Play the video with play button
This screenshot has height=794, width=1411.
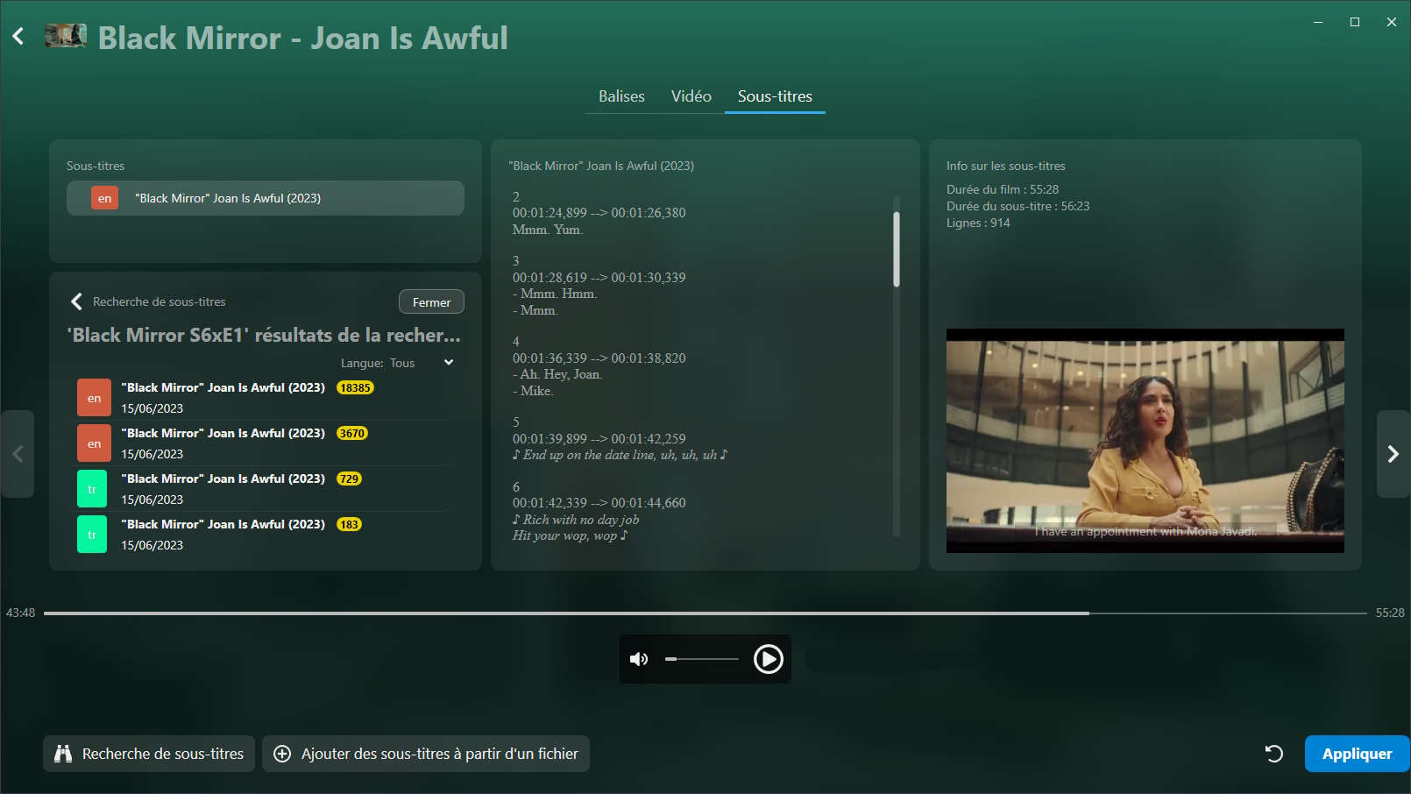pyautogui.click(x=769, y=659)
